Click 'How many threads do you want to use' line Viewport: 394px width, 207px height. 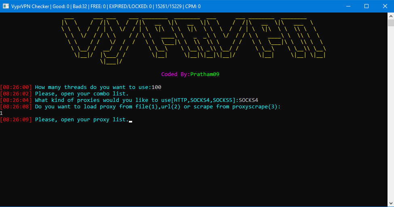[93, 87]
